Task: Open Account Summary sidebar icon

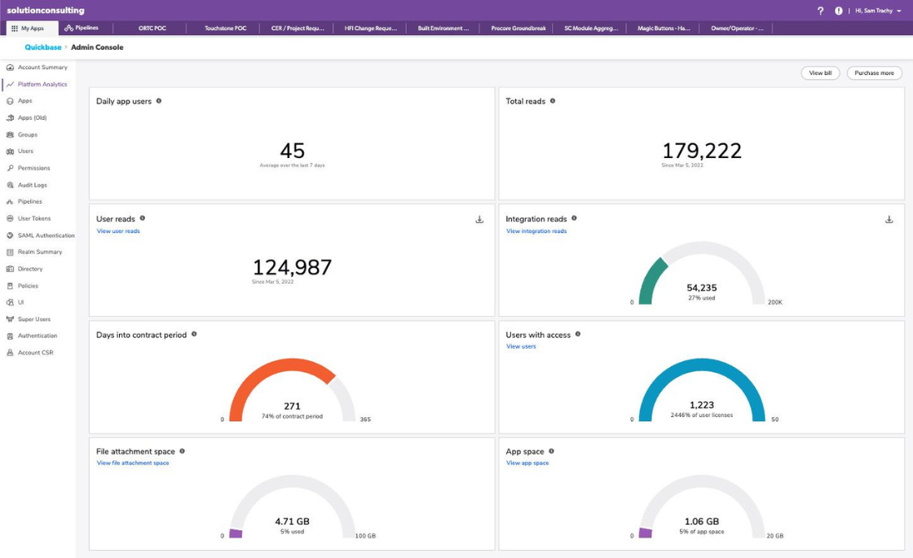Action: tap(10, 68)
